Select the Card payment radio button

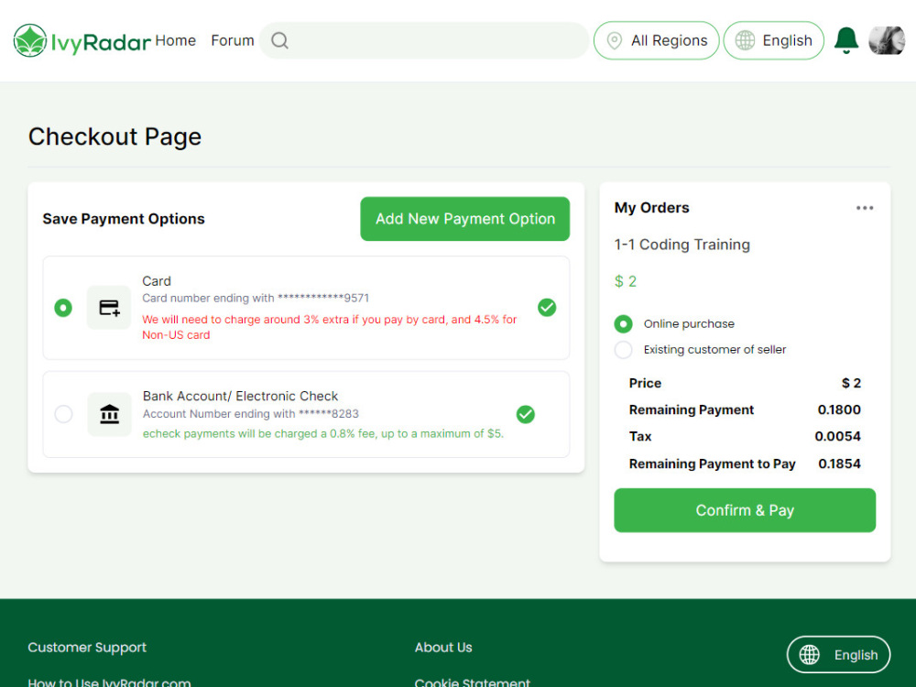63,308
